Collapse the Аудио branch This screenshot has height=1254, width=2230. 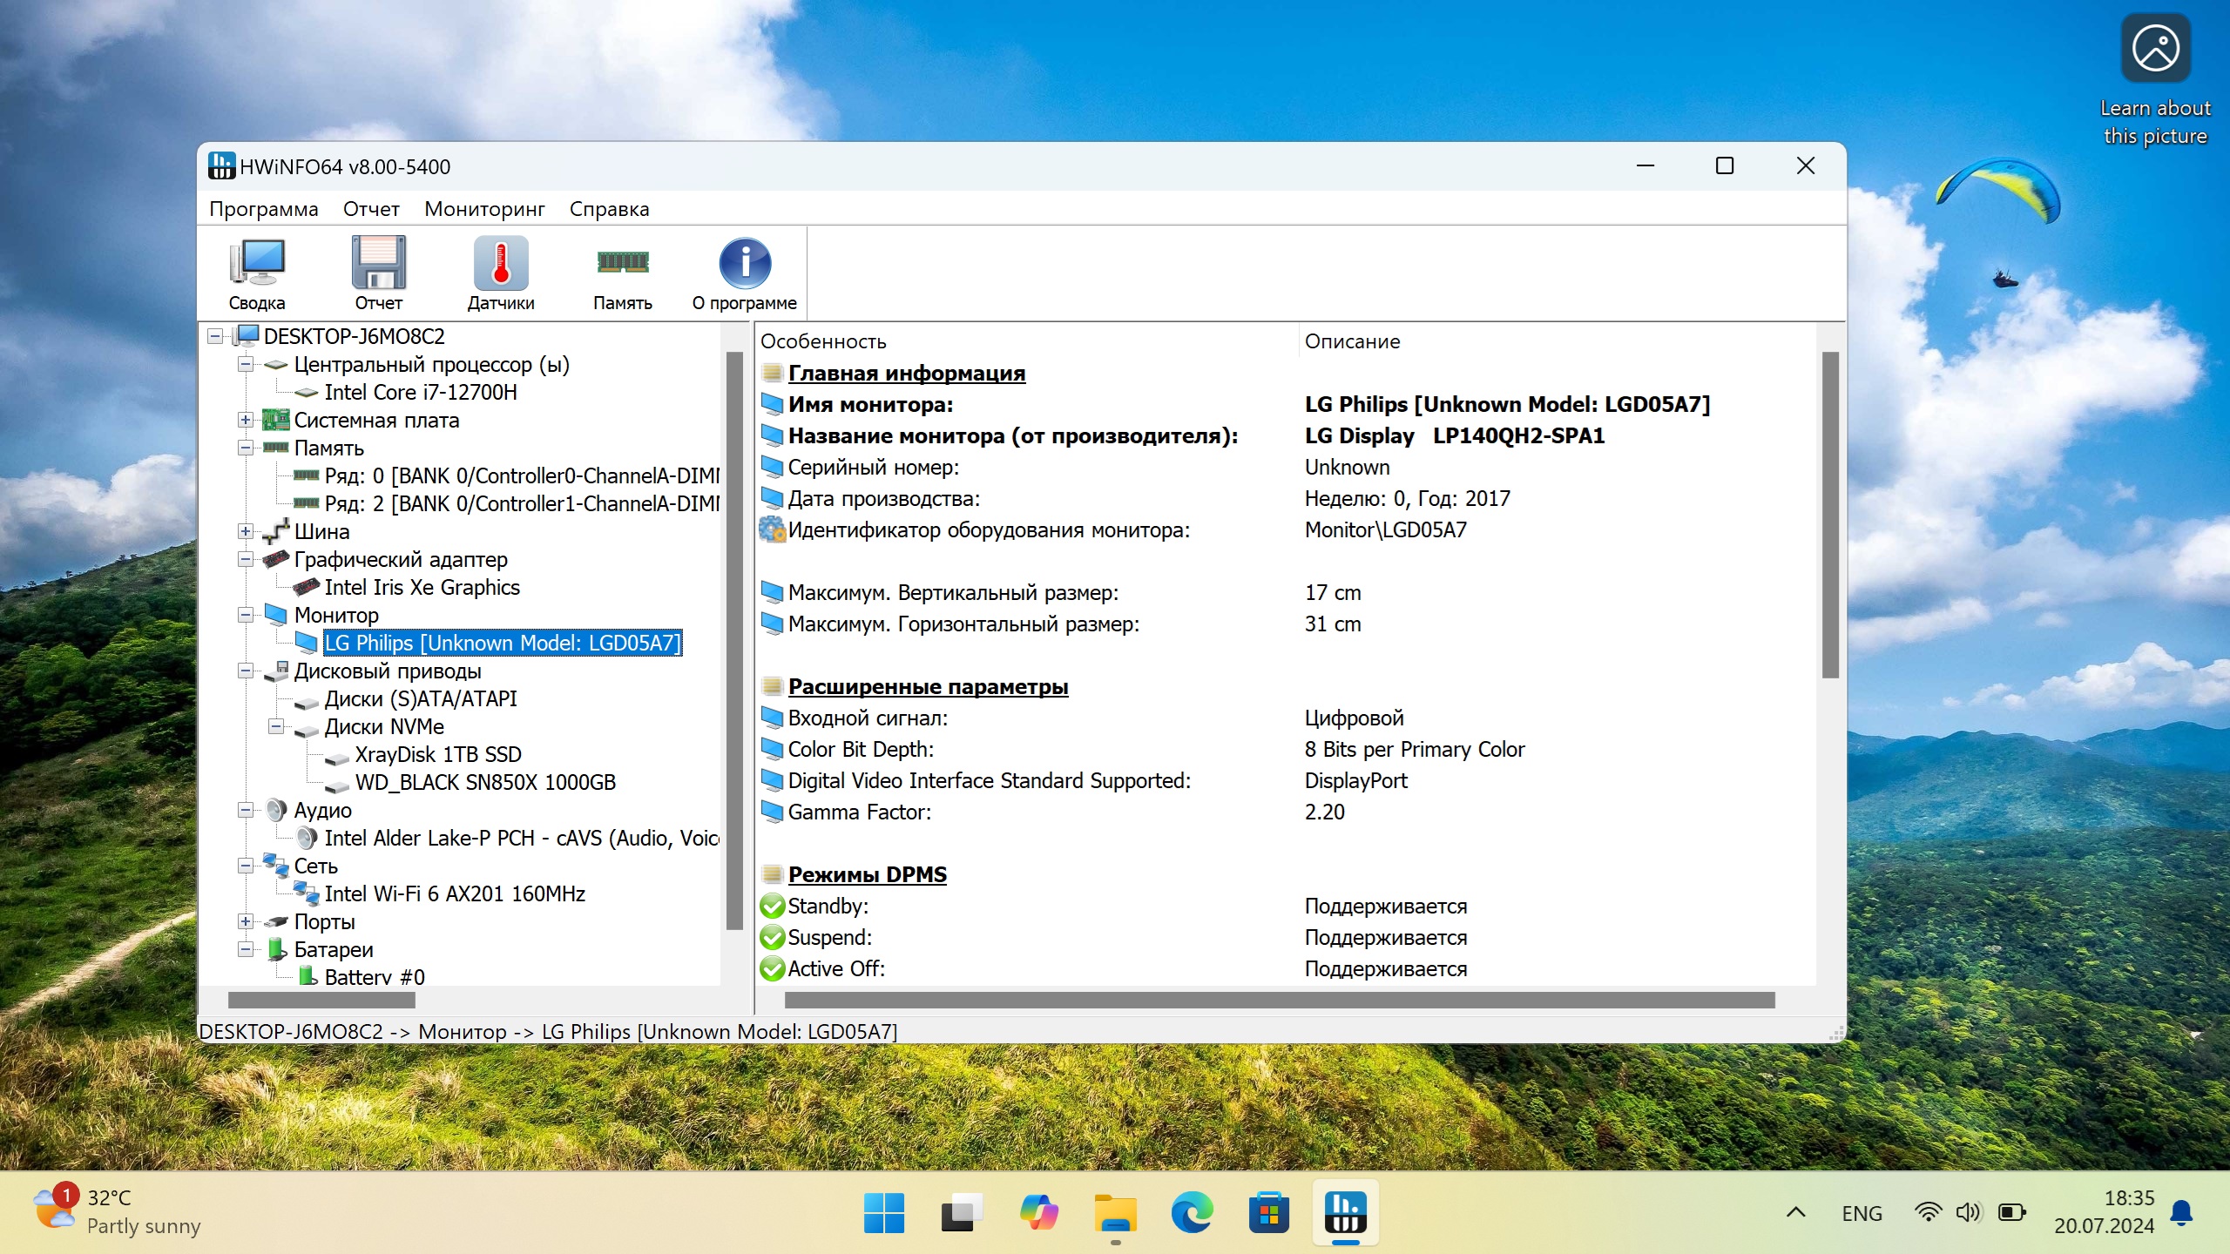click(246, 810)
